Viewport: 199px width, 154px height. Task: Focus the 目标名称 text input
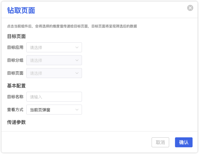pyautogui.click(x=54, y=97)
